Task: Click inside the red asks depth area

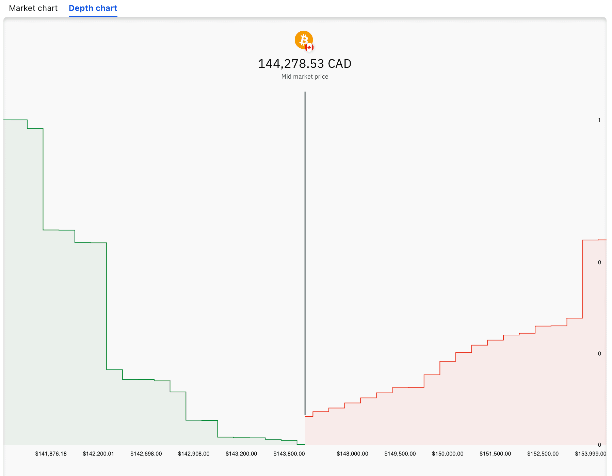Action: point(511,392)
